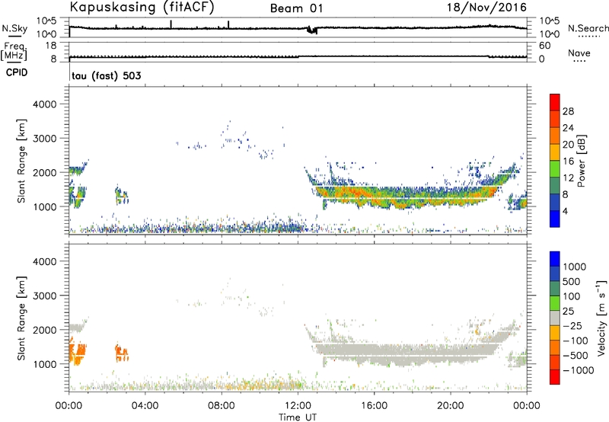Image resolution: width=609 pixels, height=422 pixels.
Task: Select the Freq. [MHz] axis label
Action: point(14,51)
